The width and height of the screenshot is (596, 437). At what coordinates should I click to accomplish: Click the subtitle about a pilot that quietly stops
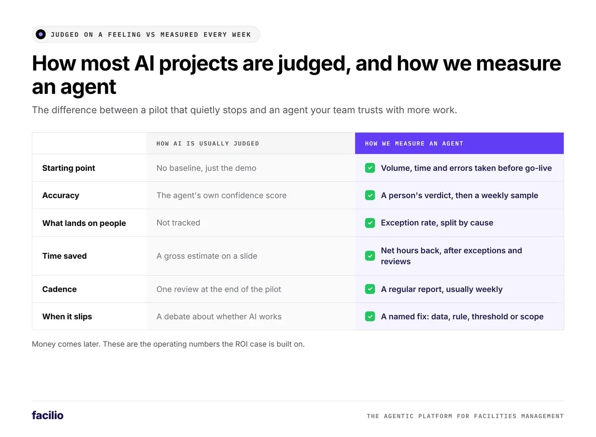tap(244, 110)
